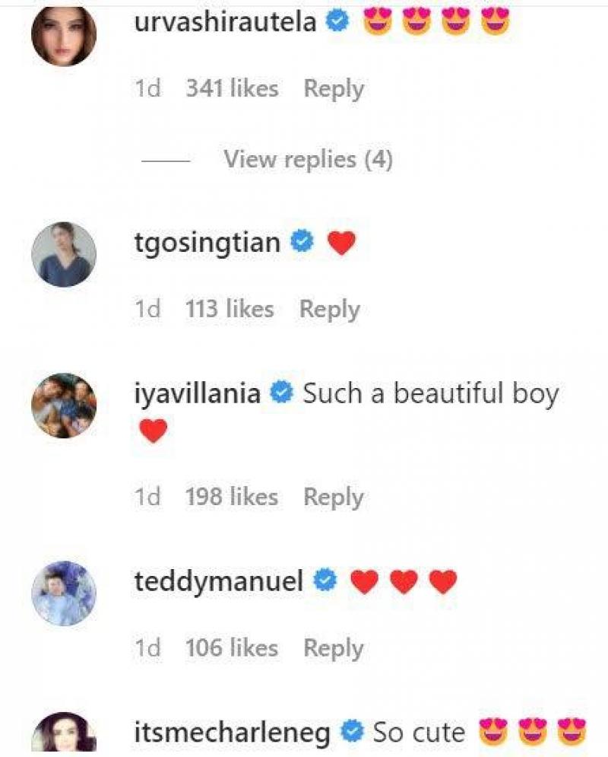Open teddymanuel's avatar image
The width and height of the screenshot is (608, 757).
(64, 593)
